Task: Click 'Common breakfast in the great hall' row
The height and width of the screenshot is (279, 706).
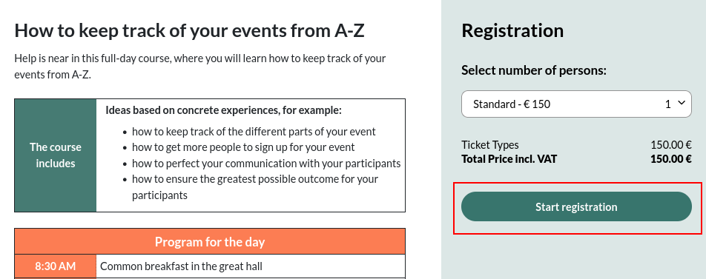Action: (x=251, y=266)
